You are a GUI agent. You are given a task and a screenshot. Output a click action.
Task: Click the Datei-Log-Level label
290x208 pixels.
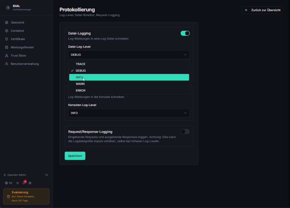[x=79, y=47]
